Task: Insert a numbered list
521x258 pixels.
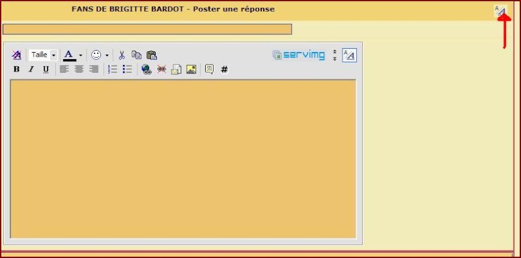Action: (113, 70)
